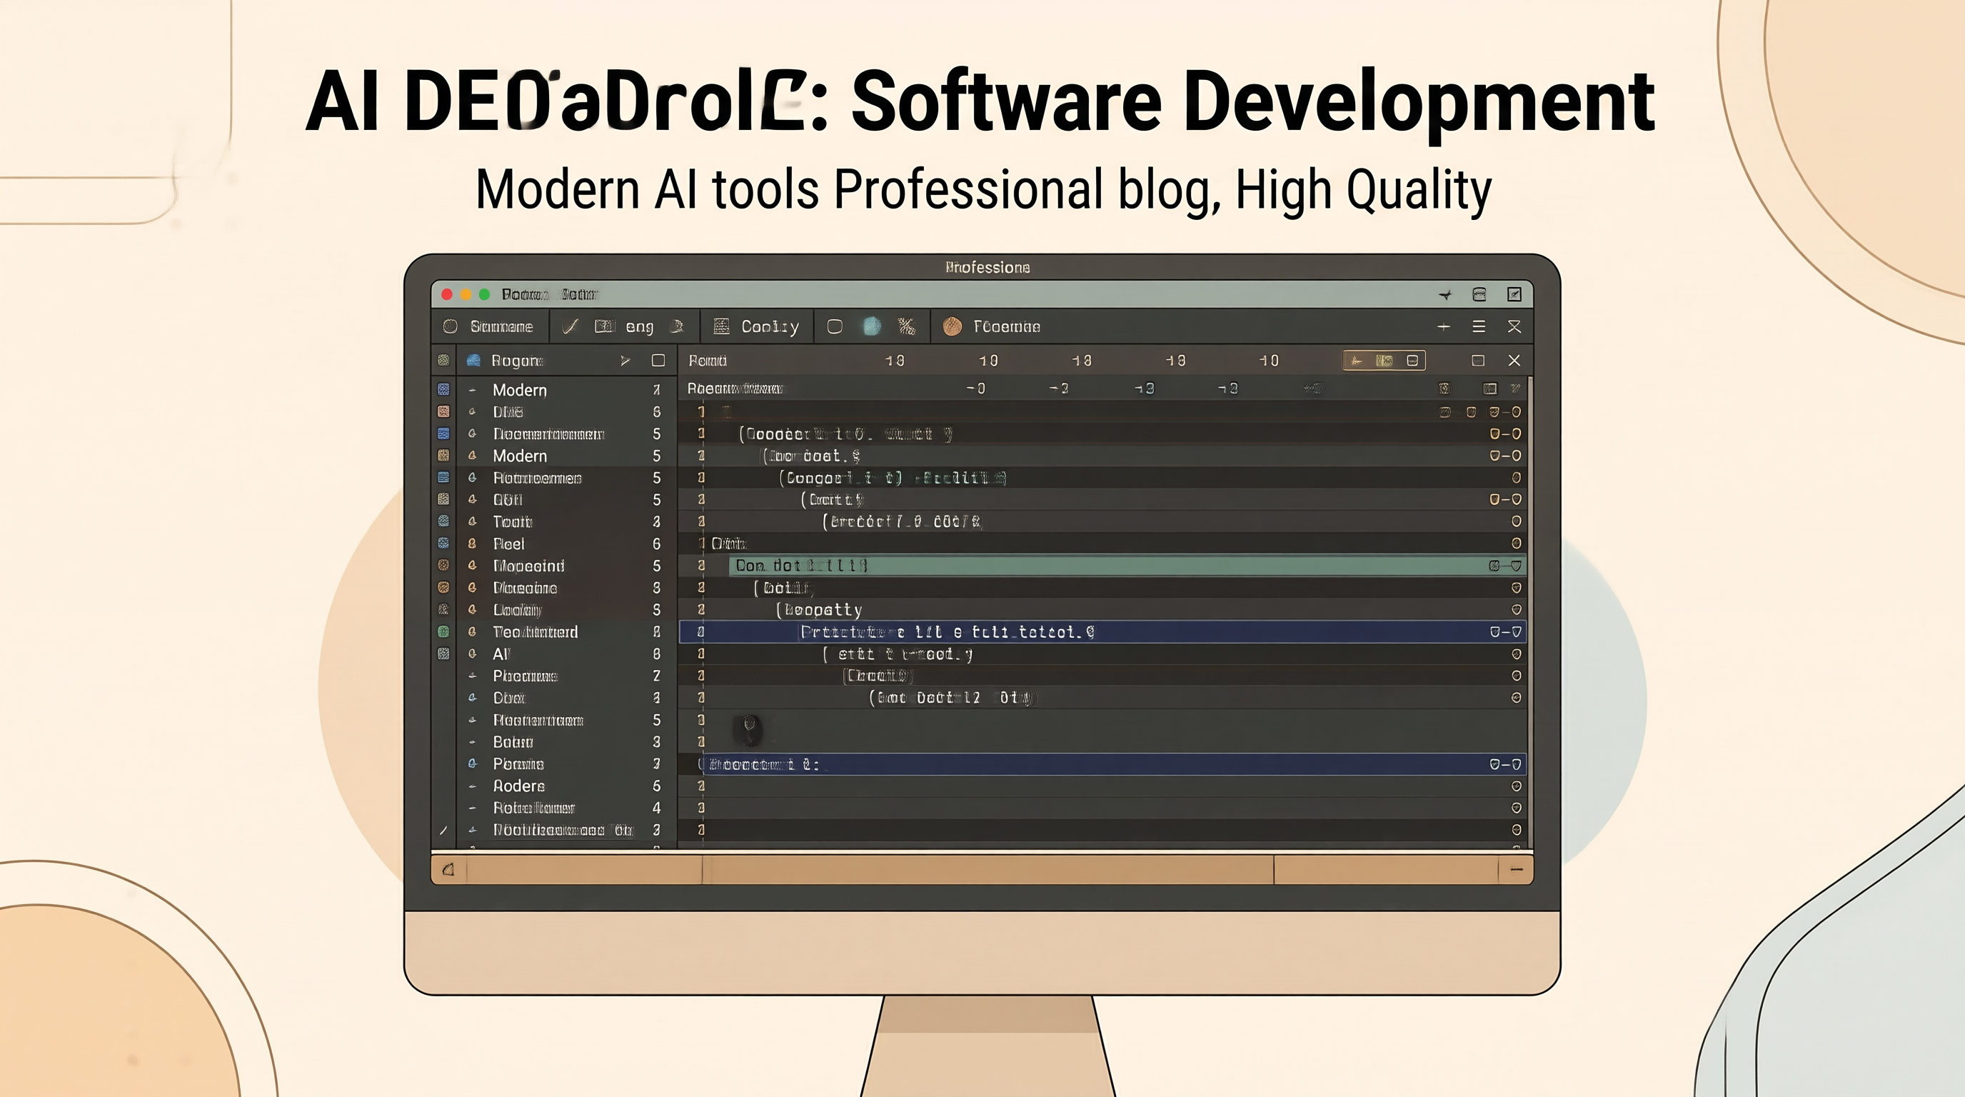Click the green icon atop the left gutter

[443, 360]
